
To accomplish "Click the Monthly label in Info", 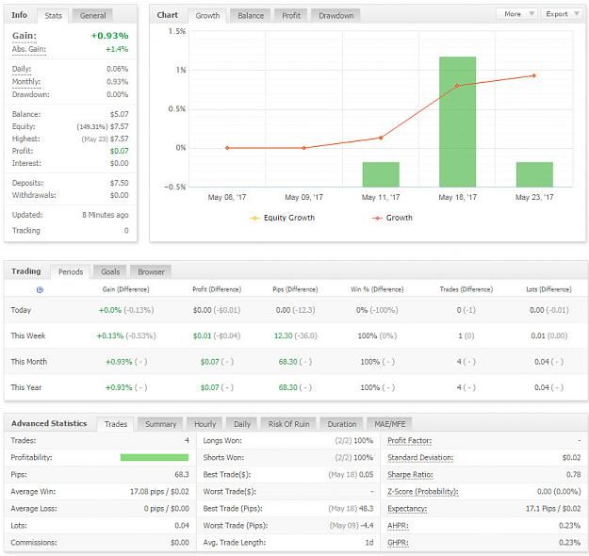I will click(26, 82).
